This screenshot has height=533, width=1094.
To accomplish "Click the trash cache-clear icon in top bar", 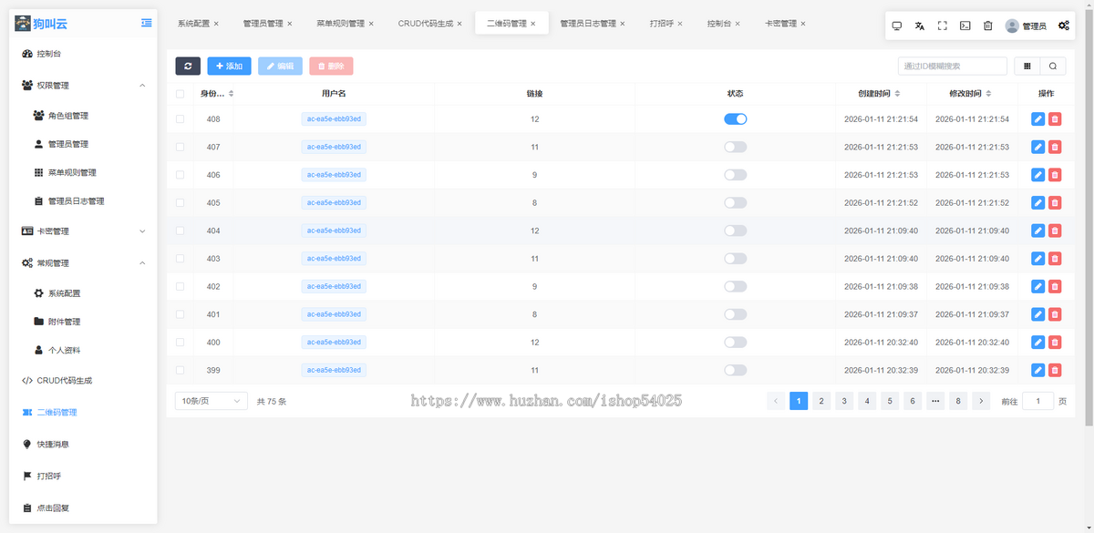I will tap(988, 26).
